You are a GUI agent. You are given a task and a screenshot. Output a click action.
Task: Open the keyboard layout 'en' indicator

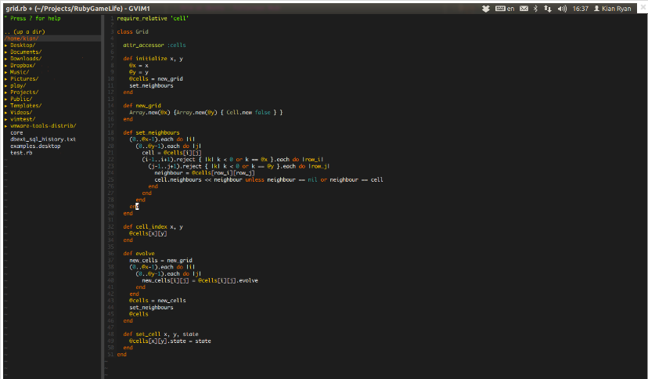click(x=505, y=9)
